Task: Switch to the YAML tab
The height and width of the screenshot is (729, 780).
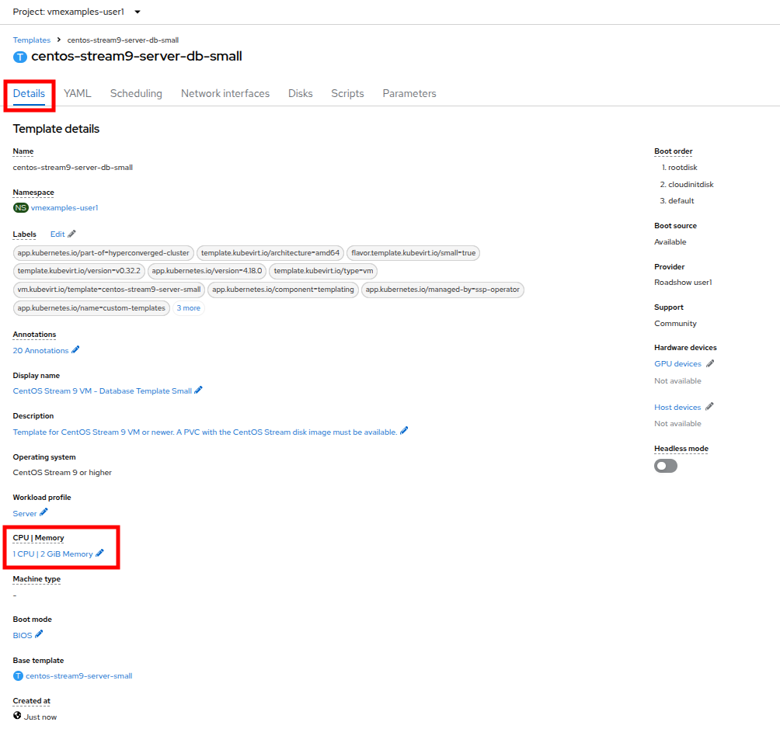Action: (78, 93)
